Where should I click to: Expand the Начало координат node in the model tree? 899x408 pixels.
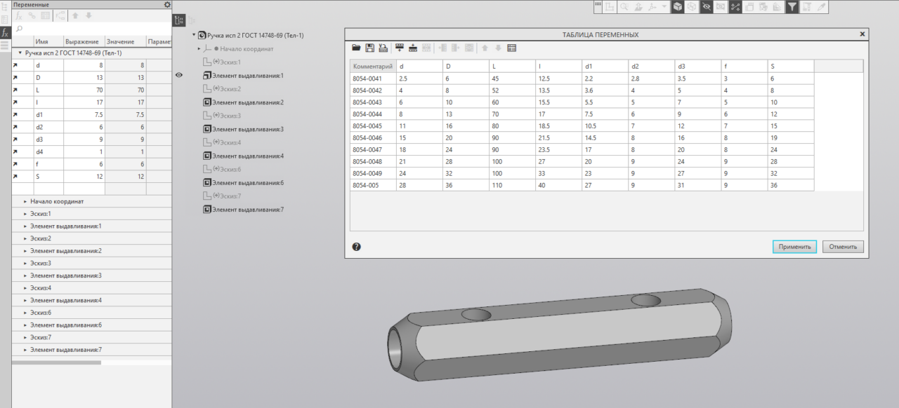[199, 49]
